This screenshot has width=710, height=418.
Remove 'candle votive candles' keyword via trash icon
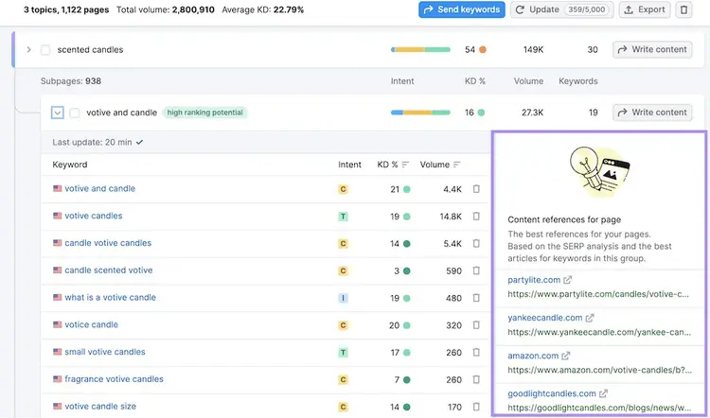[x=476, y=243]
